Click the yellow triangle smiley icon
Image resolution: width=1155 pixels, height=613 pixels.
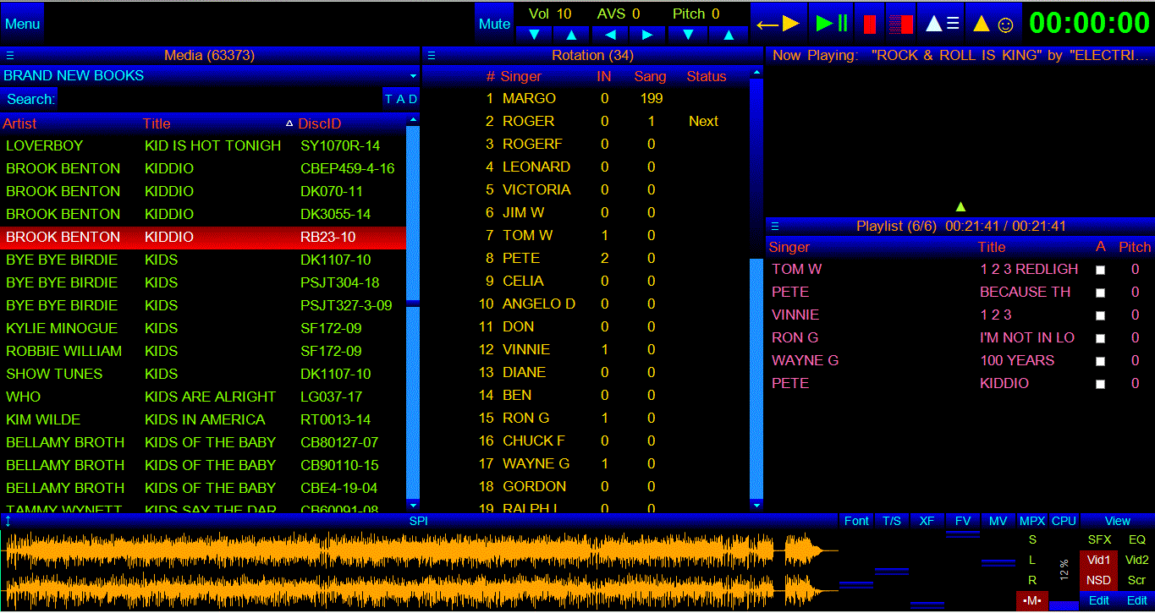pyautogui.click(x=993, y=24)
